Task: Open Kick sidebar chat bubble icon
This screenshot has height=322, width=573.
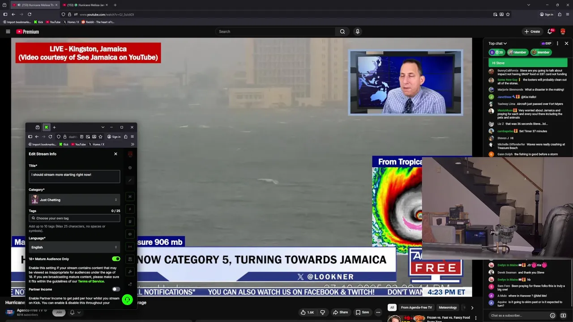Action: (130, 234)
